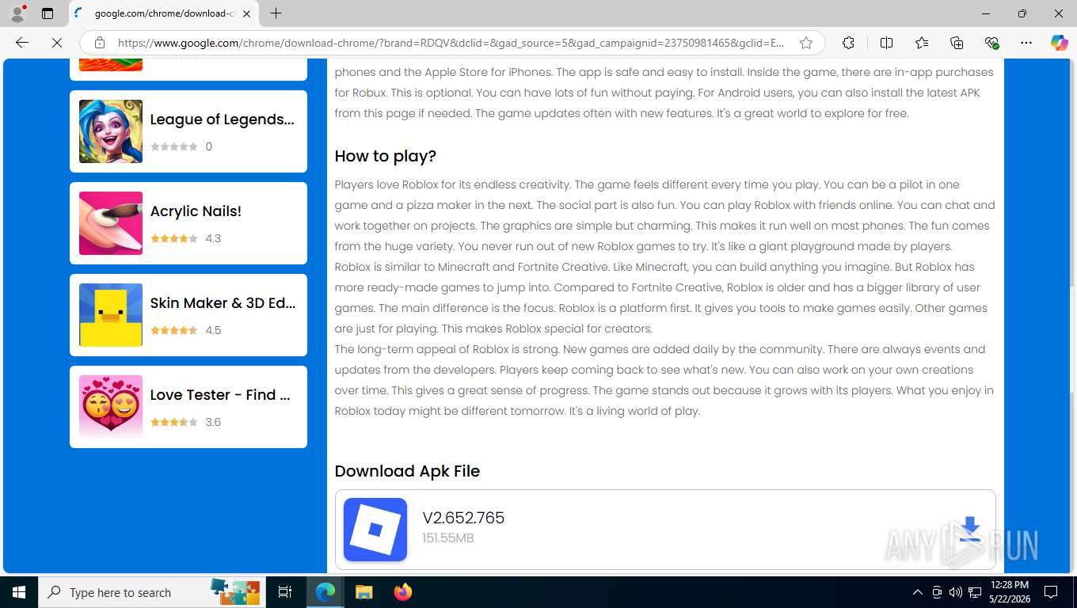Viewport: 1077px width, 608px height.
Task: Click the search highlights puzzle image
Action: click(234, 592)
